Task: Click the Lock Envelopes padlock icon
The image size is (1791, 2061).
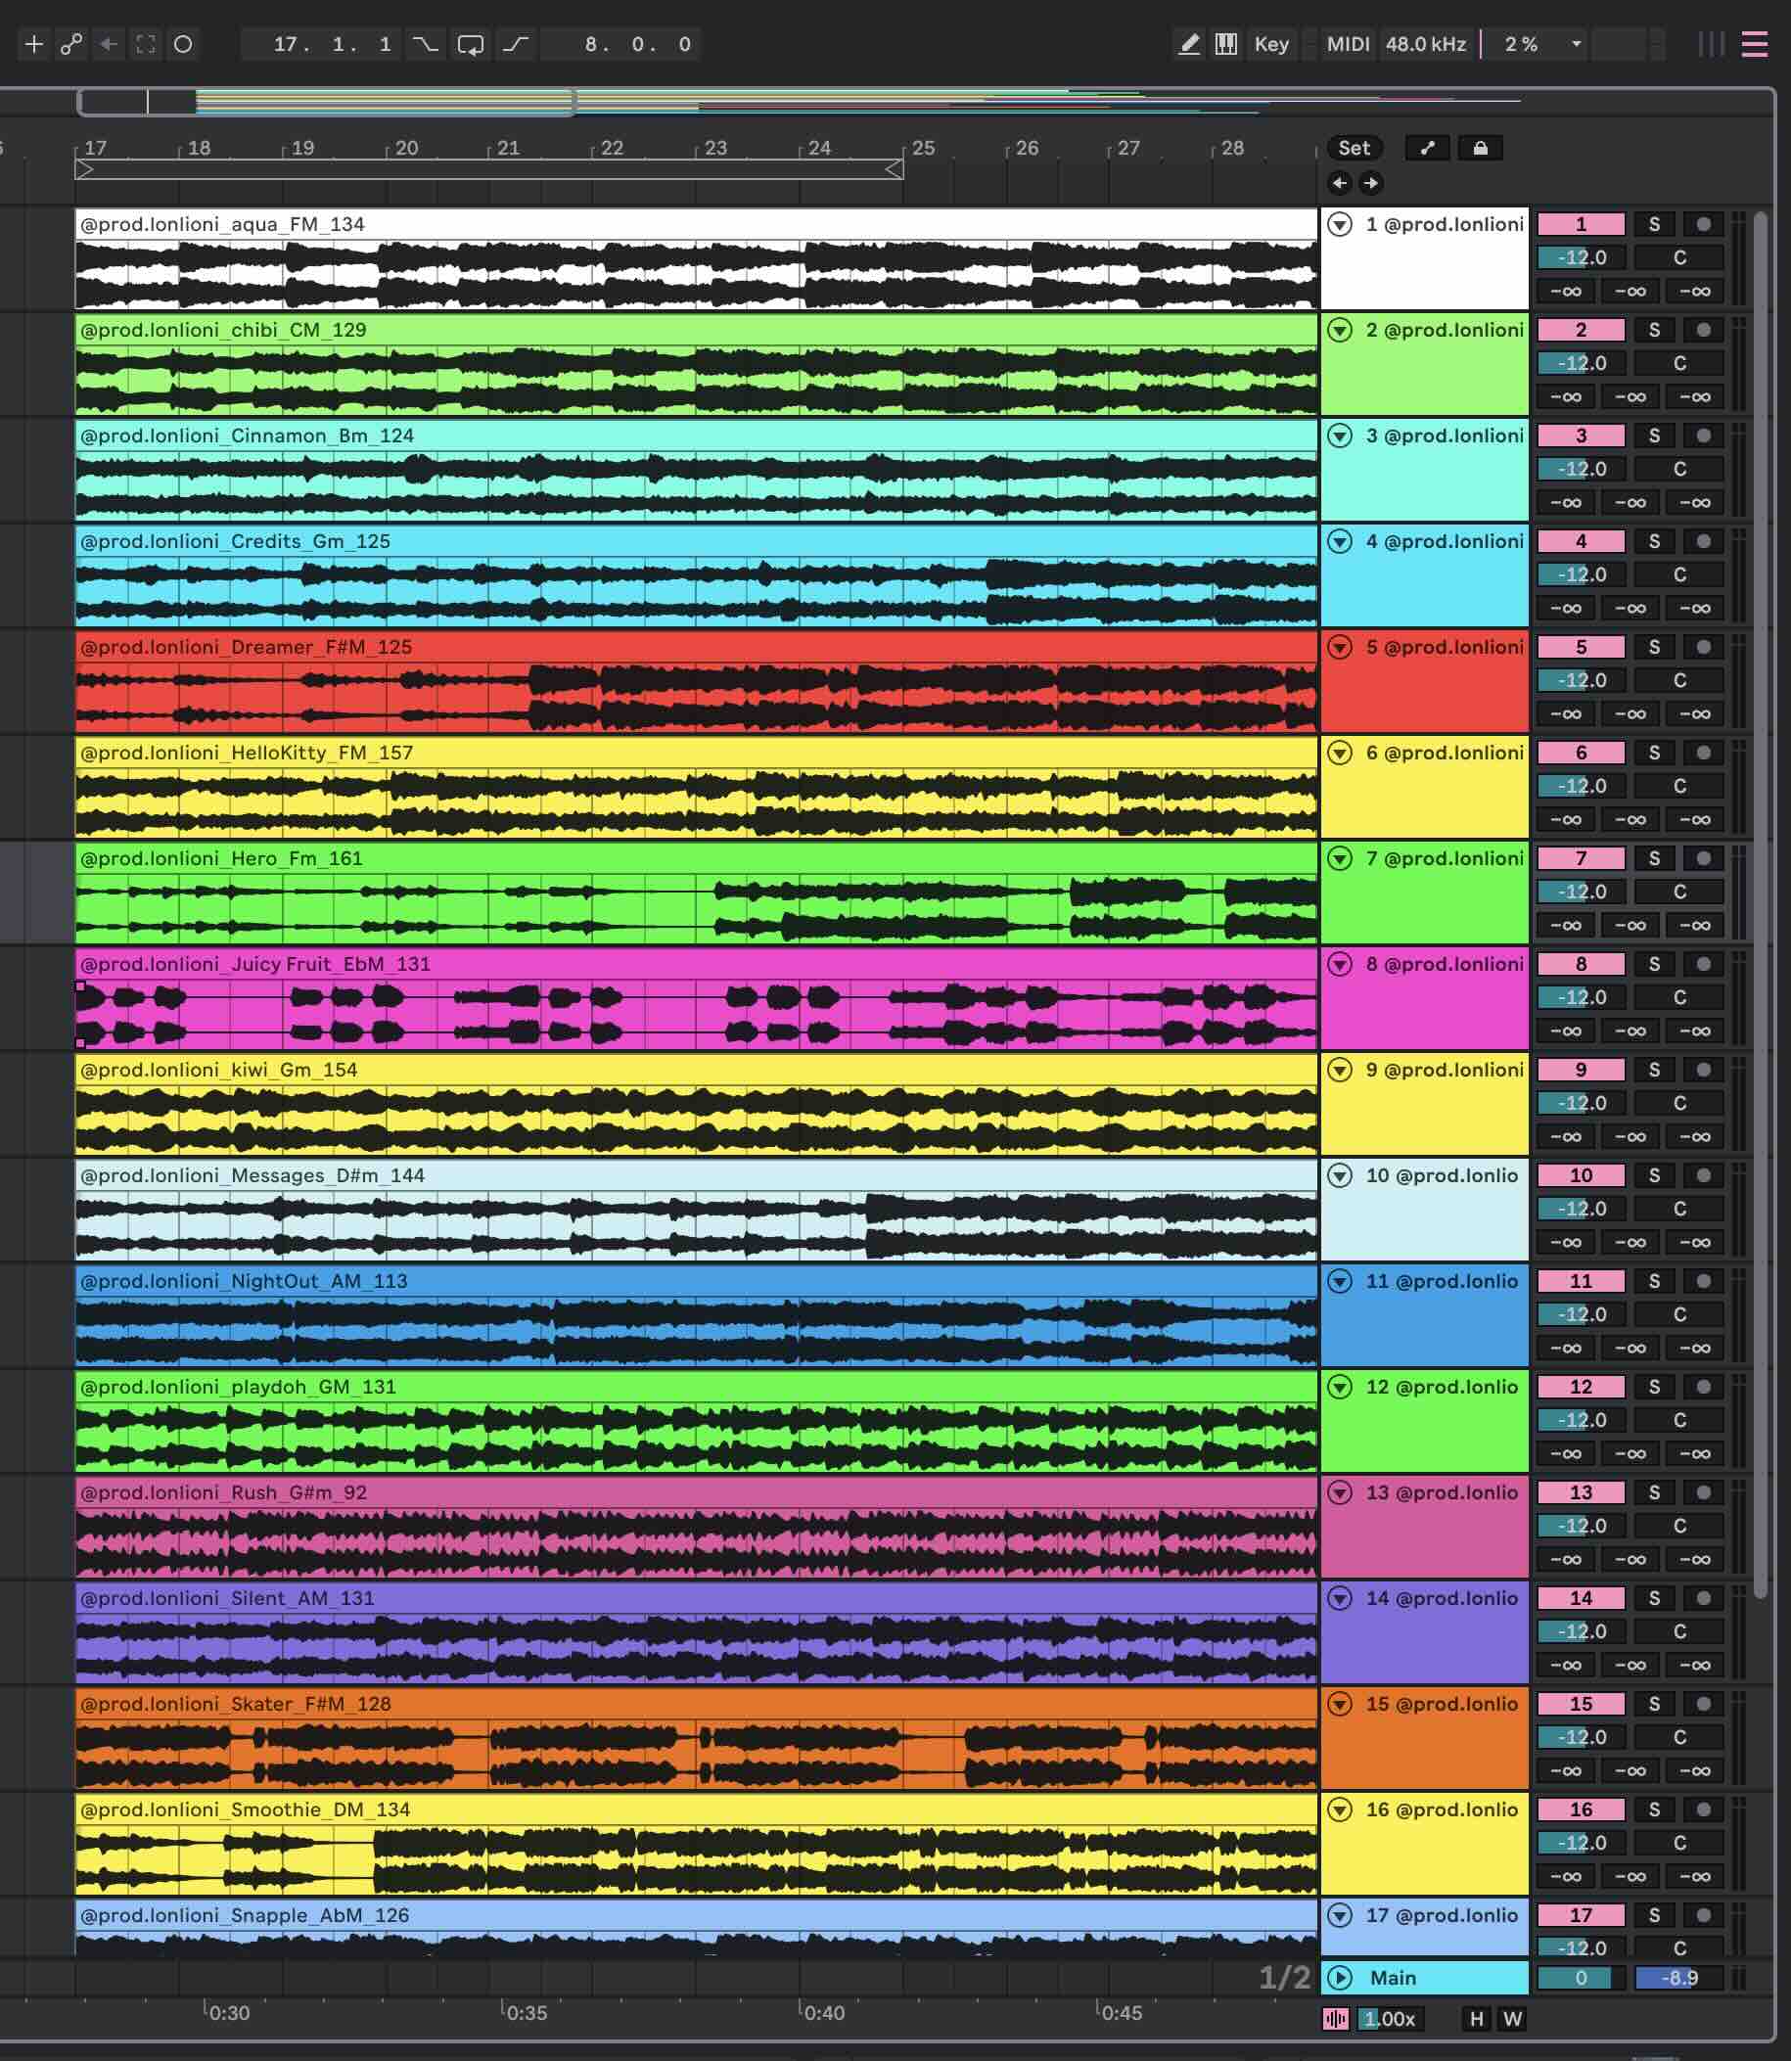Action: pyautogui.click(x=1480, y=148)
